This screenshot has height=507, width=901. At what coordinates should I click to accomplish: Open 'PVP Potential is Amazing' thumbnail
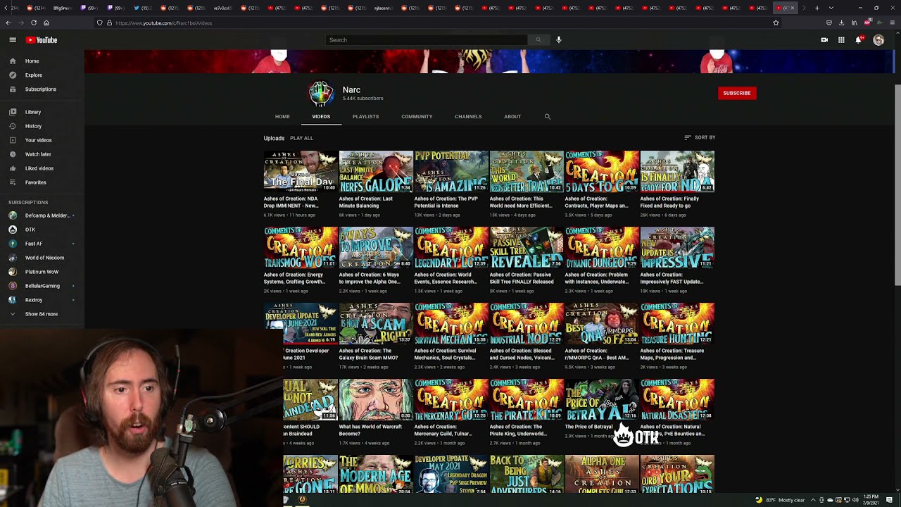click(x=451, y=171)
